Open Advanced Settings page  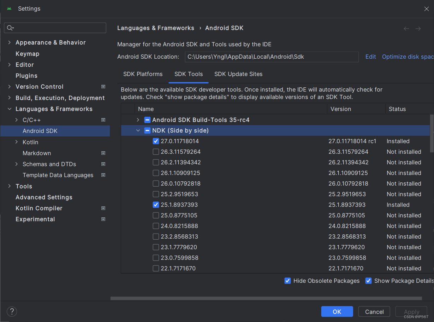coord(44,197)
